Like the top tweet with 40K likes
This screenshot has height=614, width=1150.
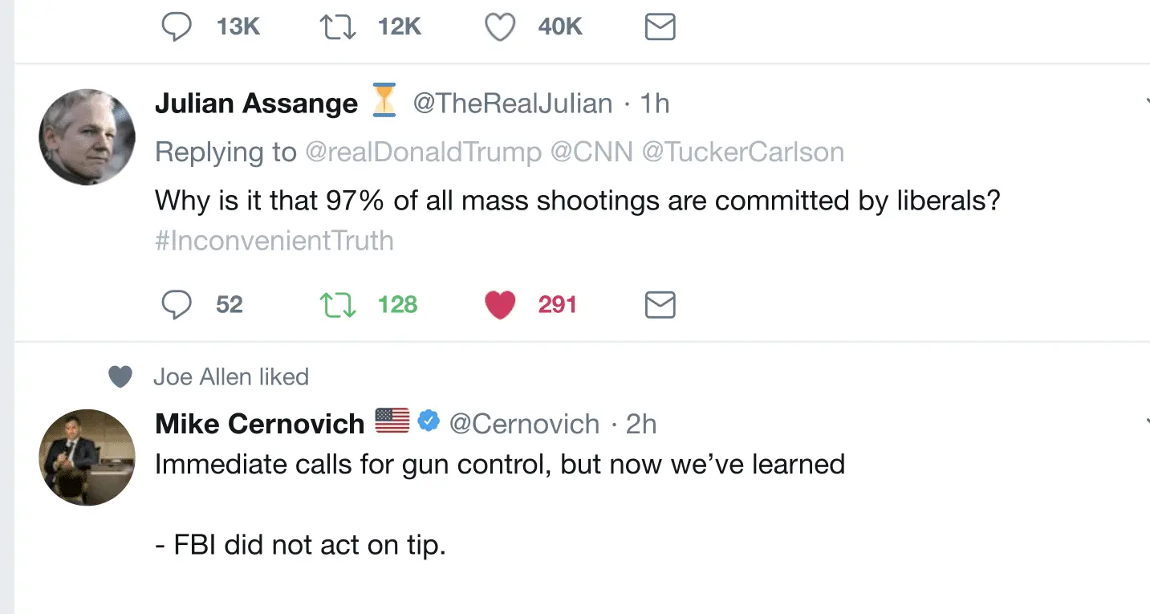[499, 27]
